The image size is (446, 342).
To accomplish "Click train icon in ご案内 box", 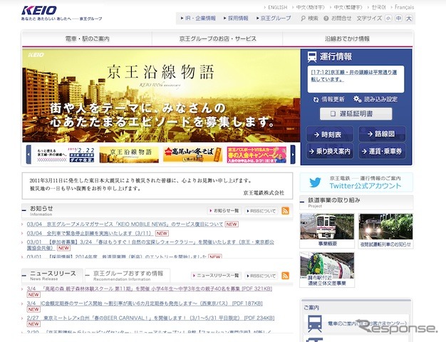I will tap(315, 323).
